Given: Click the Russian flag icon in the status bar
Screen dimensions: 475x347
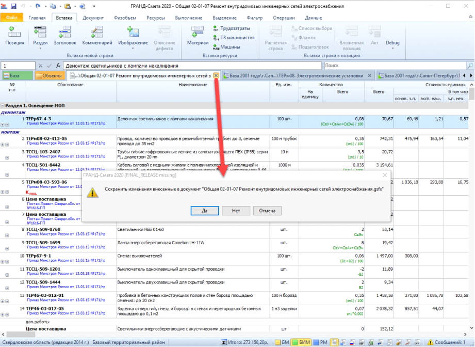Looking at the screenshot, I should point(352,342).
